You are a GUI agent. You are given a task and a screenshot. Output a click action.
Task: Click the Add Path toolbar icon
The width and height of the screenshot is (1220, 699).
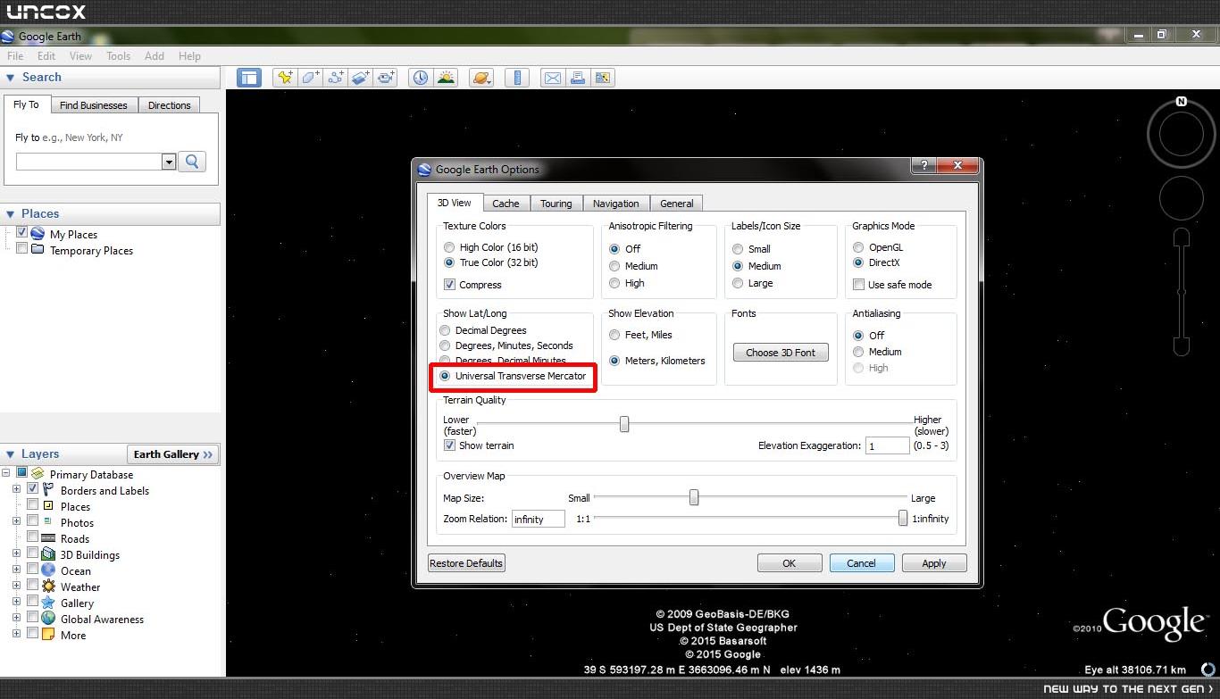coord(336,78)
